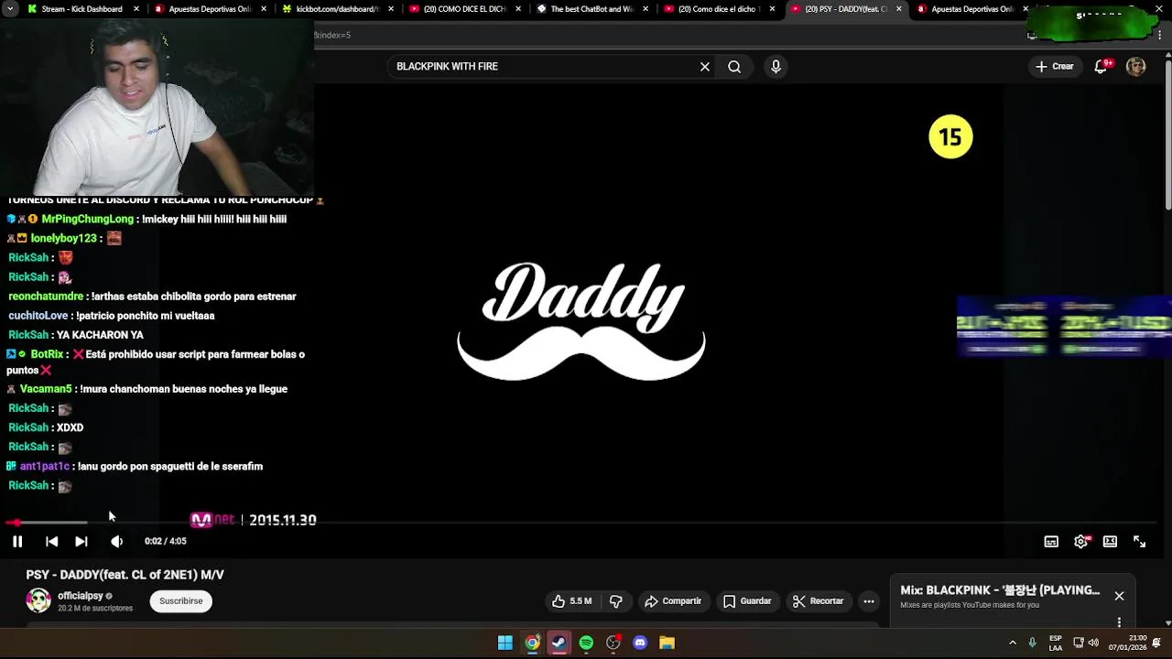Select first Apuestas Deportivas tab

tap(210, 9)
